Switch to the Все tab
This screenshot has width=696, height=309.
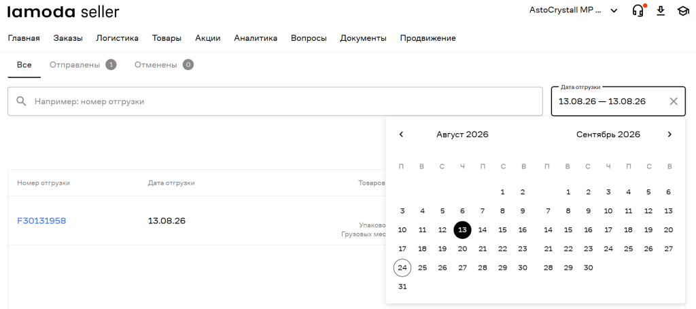[x=24, y=65]
